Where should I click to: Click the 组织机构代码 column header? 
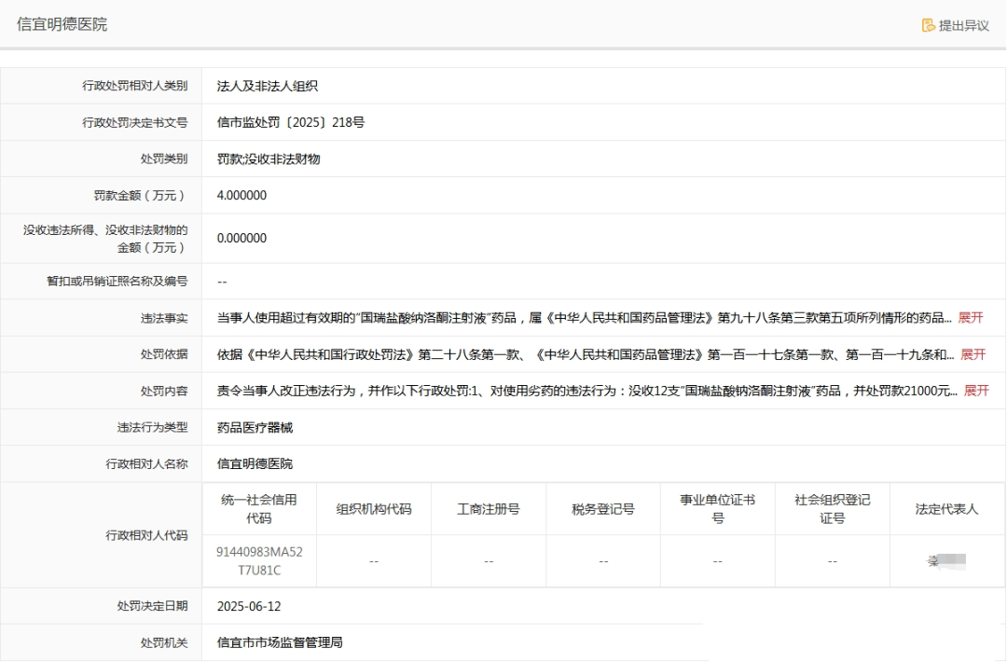click(374, 509)
